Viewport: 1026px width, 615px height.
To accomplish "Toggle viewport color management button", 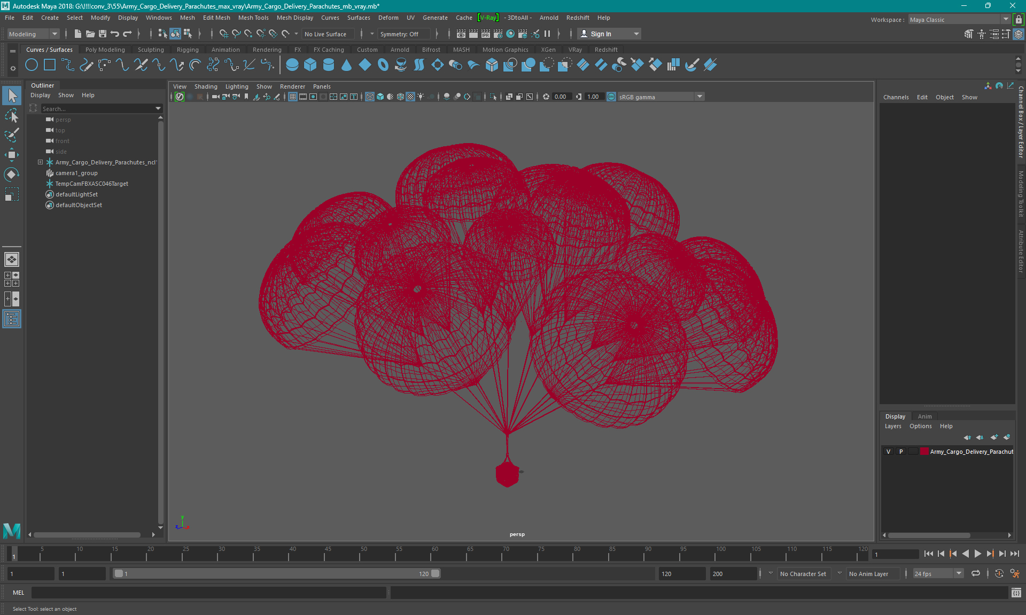I will (611, 97).
